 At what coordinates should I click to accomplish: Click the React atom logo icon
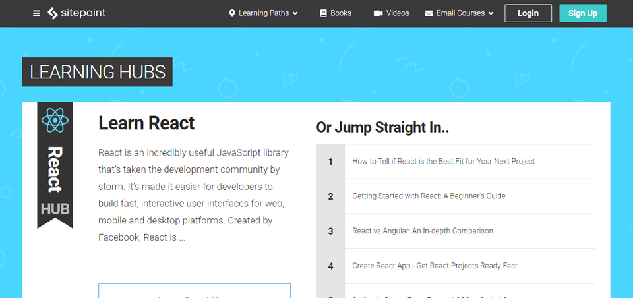pyautogui.click(x=55, y=119)
